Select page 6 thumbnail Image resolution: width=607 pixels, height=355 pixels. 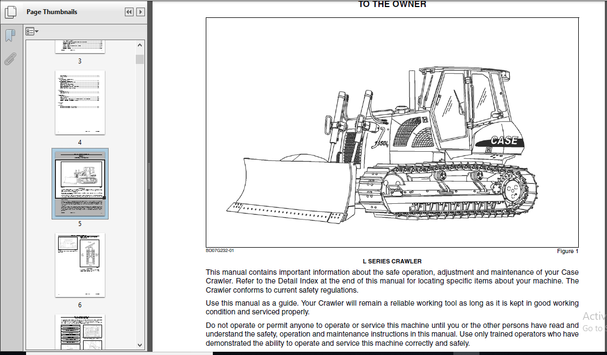coord(80,265)
